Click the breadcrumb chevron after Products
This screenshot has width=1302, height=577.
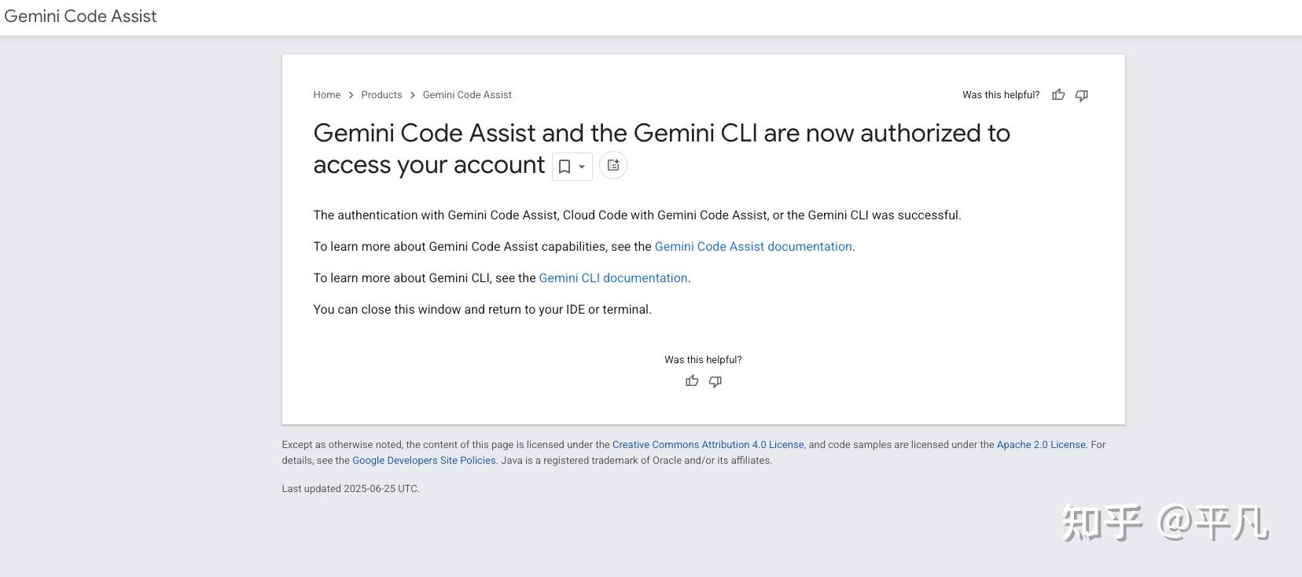(x=413, y=94)
